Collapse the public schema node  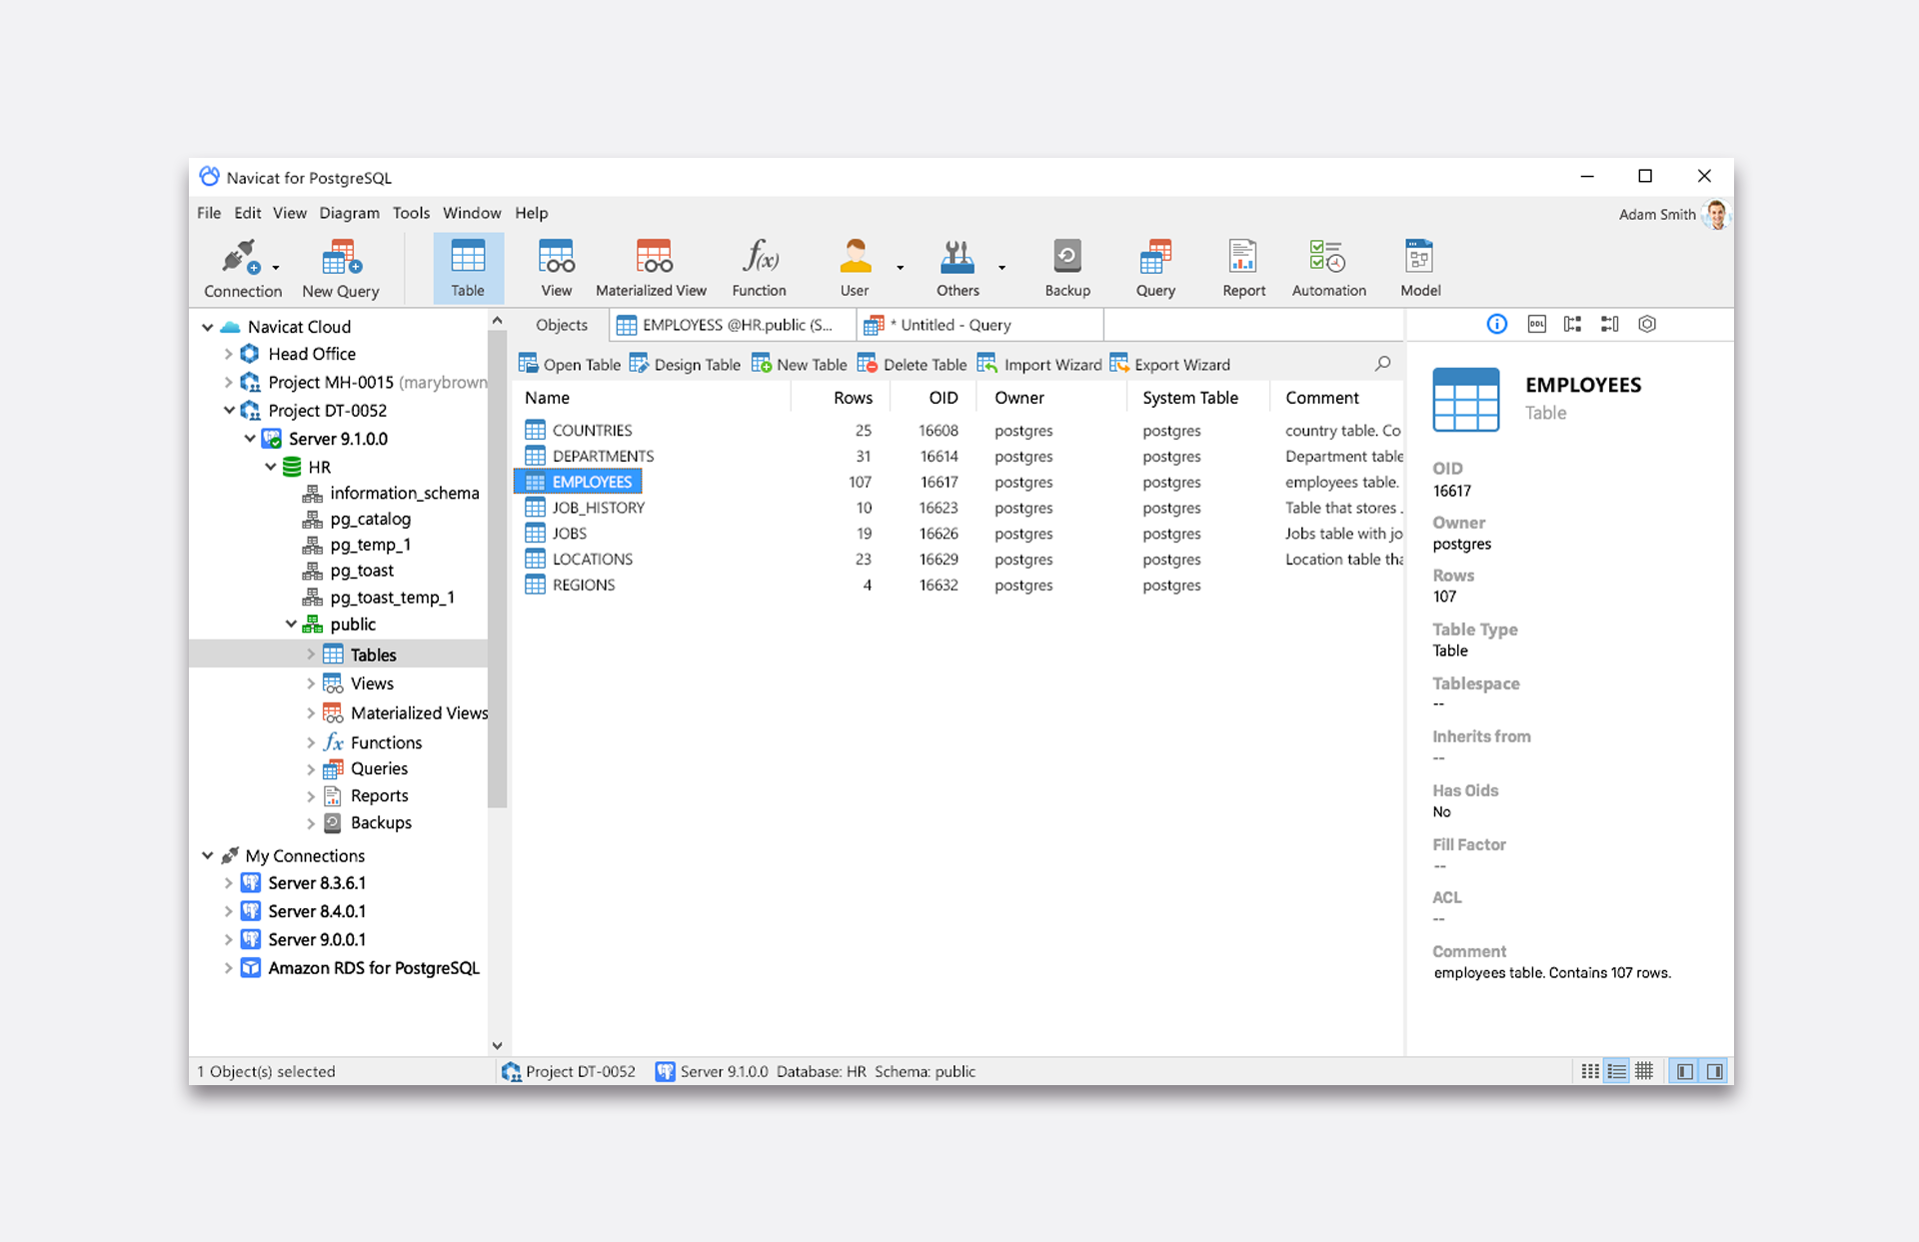(291, 624)
